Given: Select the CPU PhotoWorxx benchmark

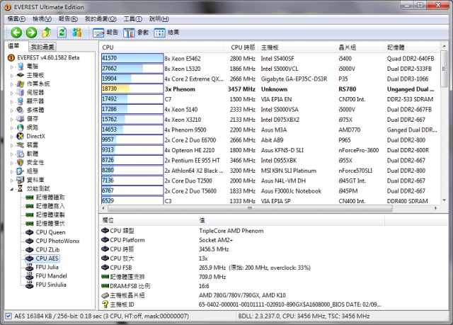Looking at the screenshot, I should (x=57, y=241).
